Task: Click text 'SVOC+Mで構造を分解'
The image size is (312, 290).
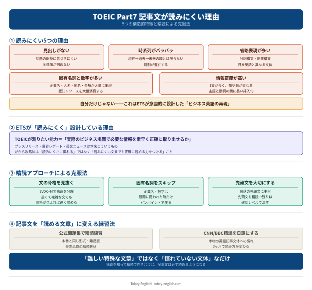Action: pyautogui.click(x=56, y=191)
